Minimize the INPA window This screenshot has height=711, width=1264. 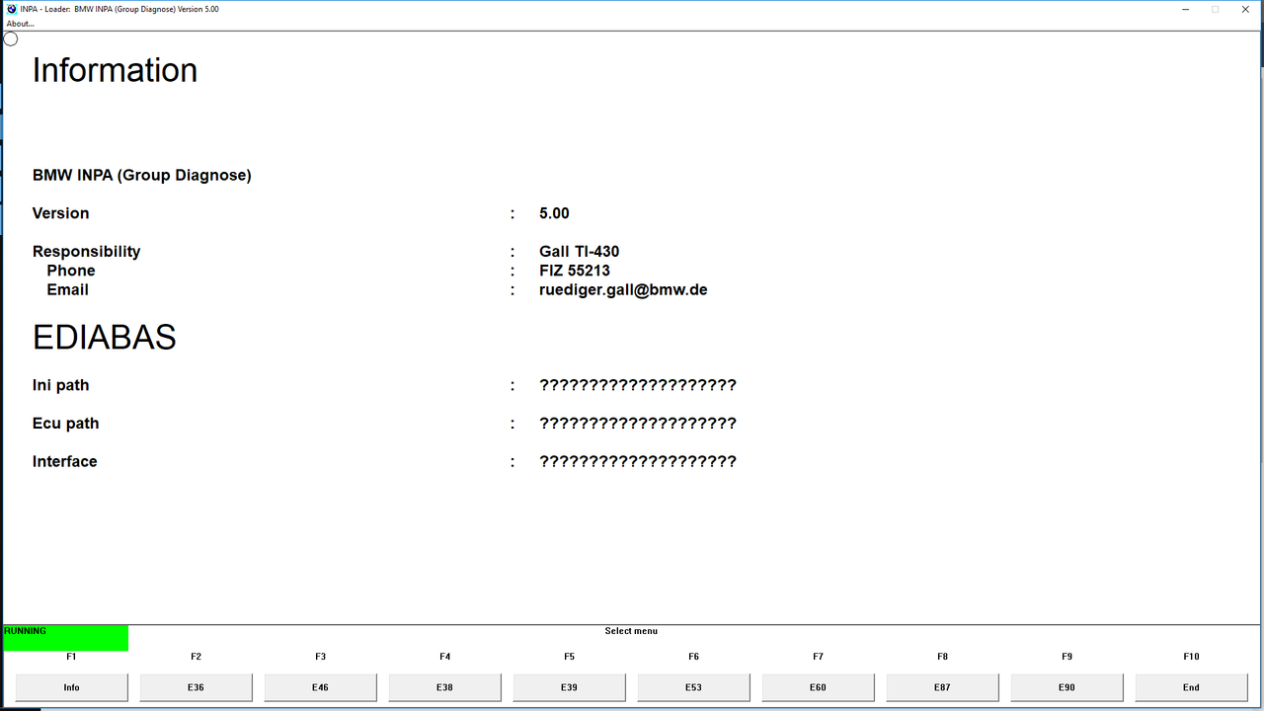pos(1185,9)
